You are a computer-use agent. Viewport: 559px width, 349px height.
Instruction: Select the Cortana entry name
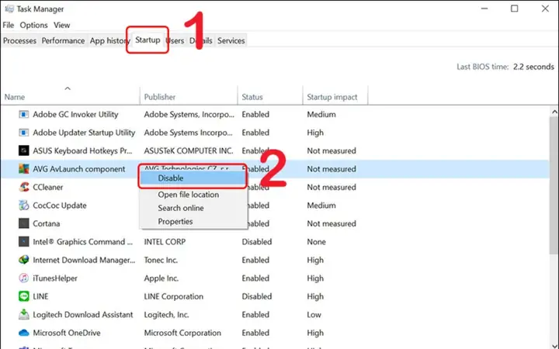tap(47, 223)
